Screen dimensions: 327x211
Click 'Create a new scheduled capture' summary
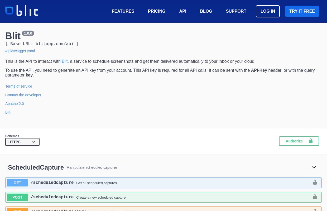[101, 198]
